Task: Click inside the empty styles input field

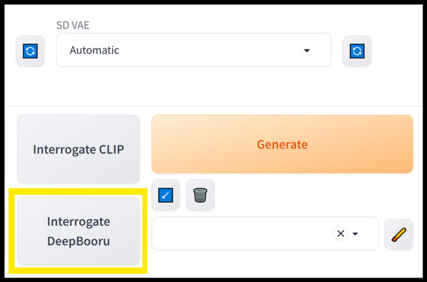Action: coord(239,234)
